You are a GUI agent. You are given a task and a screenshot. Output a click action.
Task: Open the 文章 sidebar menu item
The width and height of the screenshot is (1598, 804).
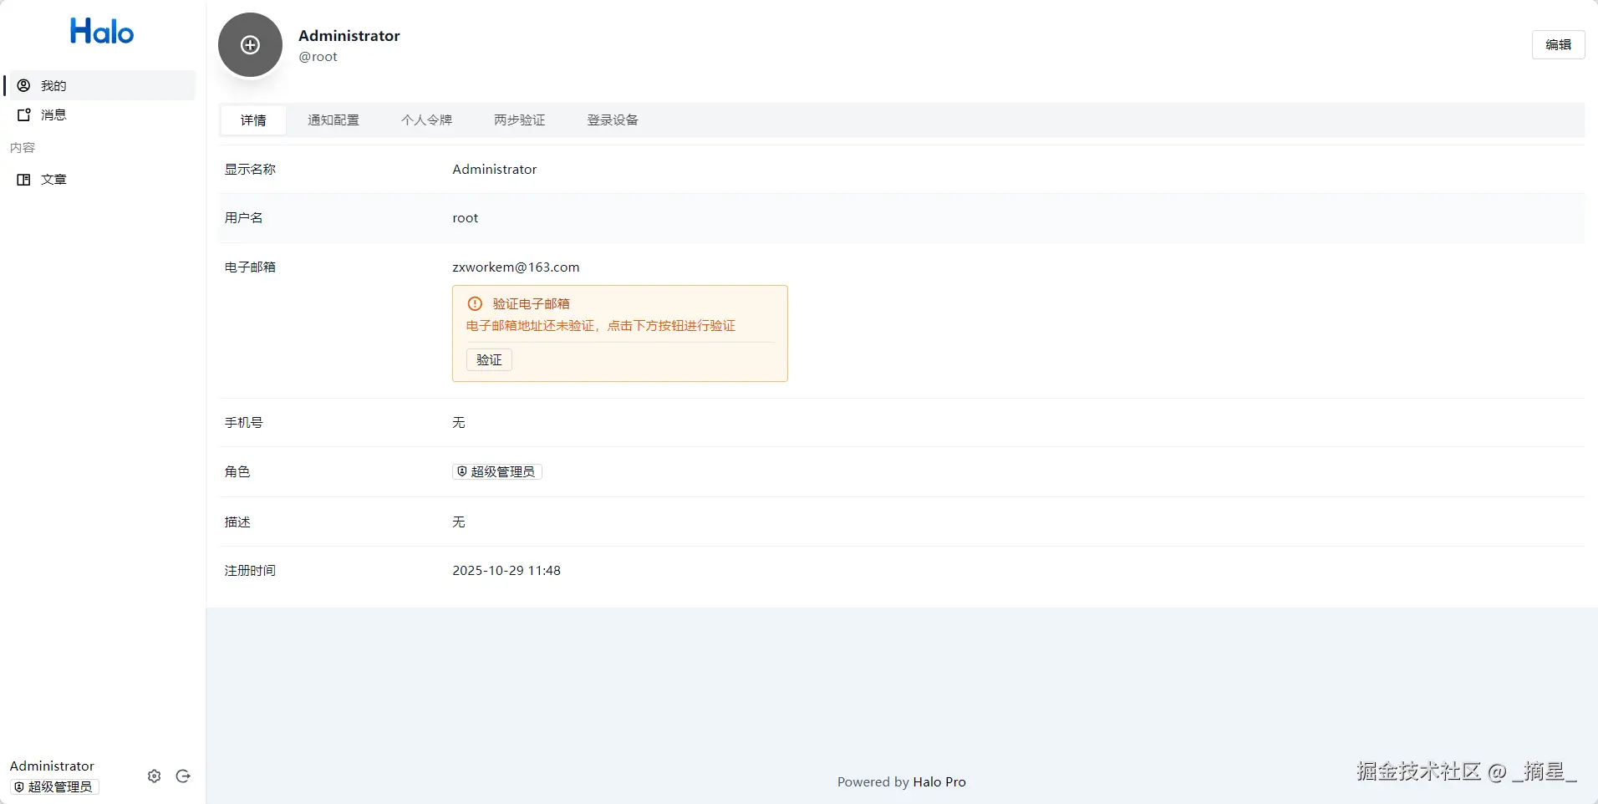100,180
